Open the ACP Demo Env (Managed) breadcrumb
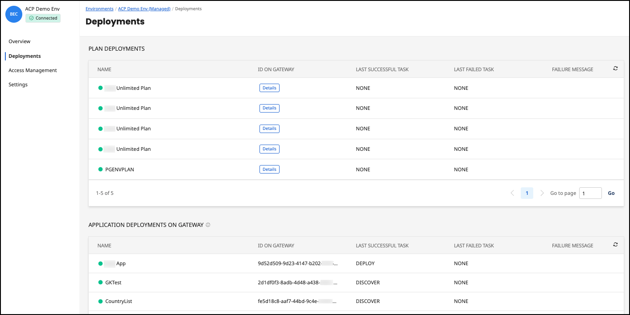 click(x=144, y=8)
